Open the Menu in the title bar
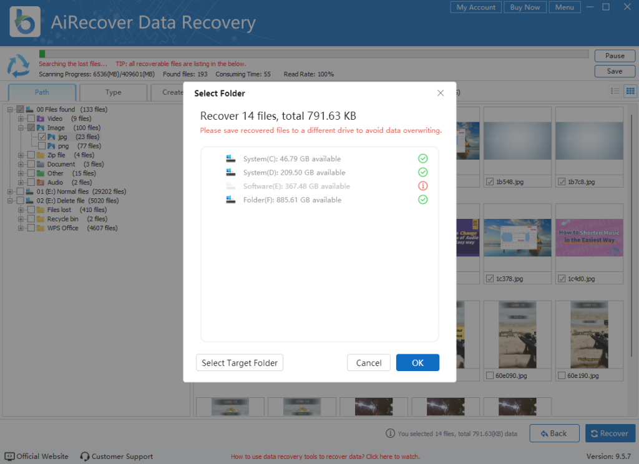 (564, 7)
